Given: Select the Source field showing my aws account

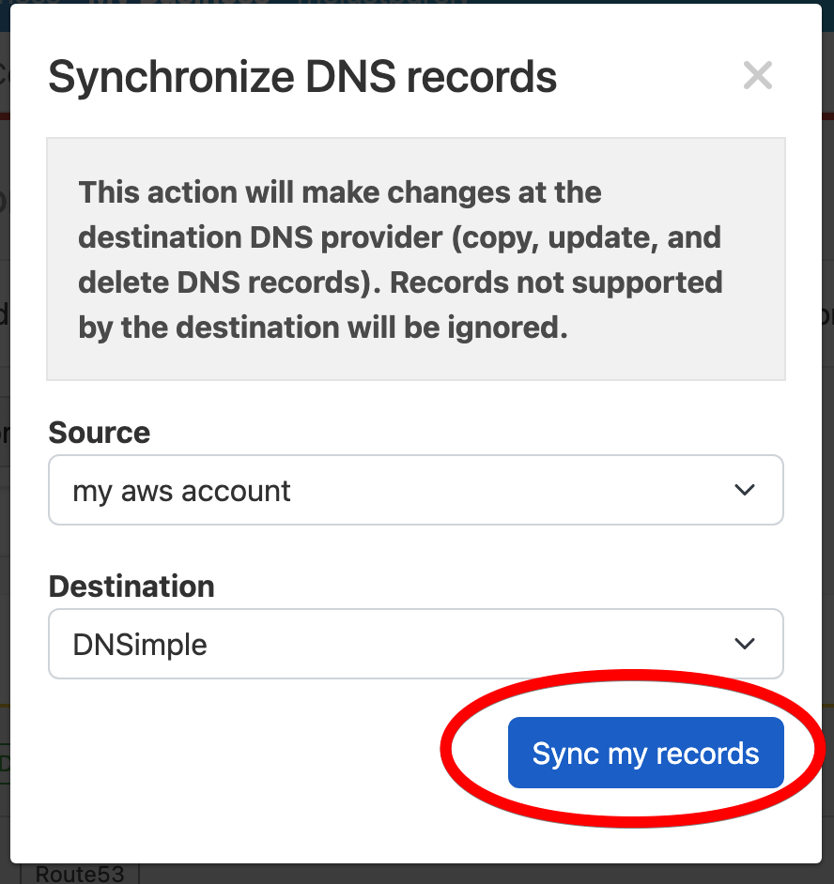Looking at the screenshot, I should (416, 490).
